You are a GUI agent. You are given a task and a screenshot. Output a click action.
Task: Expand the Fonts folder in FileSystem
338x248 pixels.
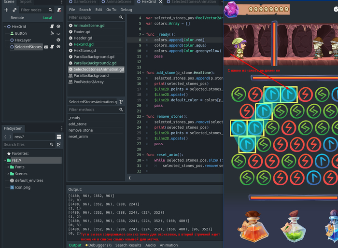(x=8, y=167)
